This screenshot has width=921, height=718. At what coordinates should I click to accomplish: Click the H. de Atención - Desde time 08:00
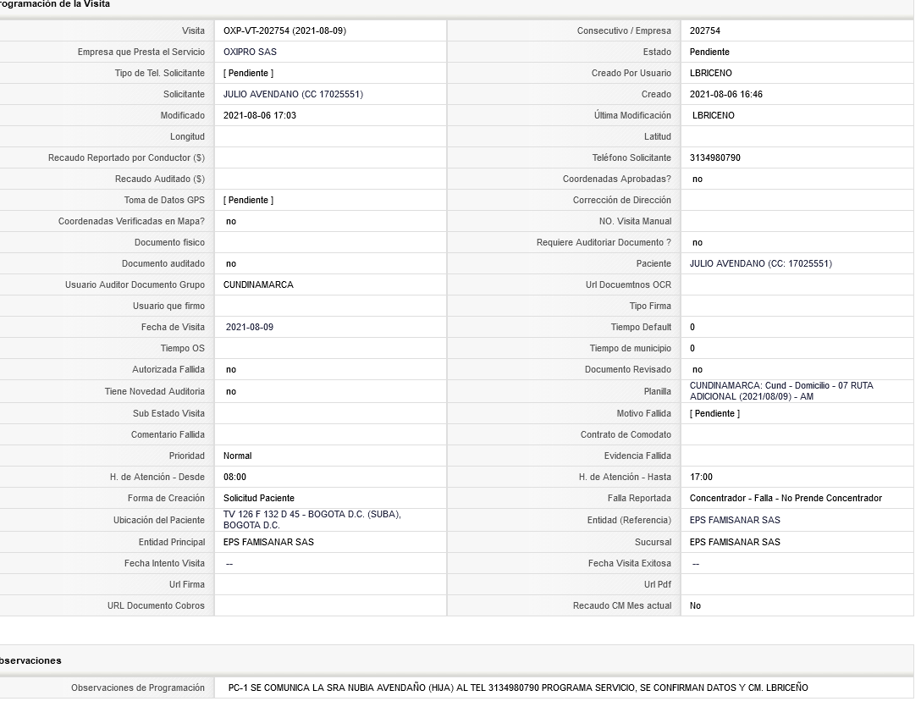(x=235, y=477)
